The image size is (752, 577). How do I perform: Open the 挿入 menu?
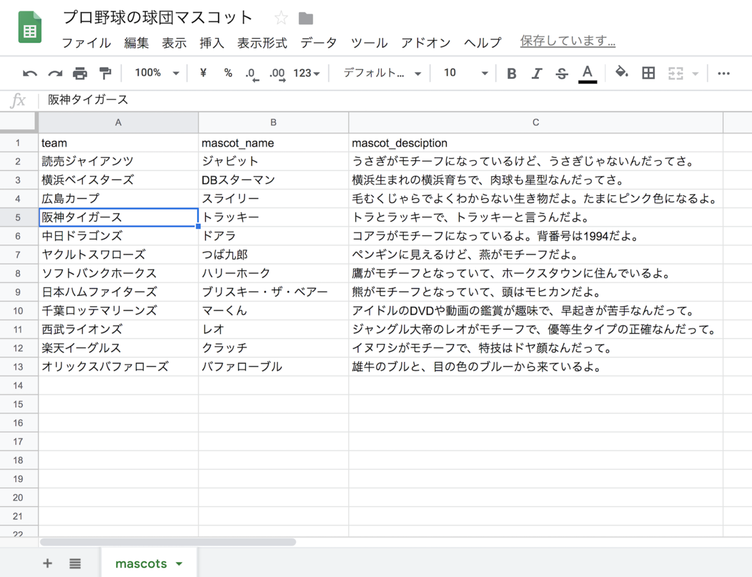[212, 43]
